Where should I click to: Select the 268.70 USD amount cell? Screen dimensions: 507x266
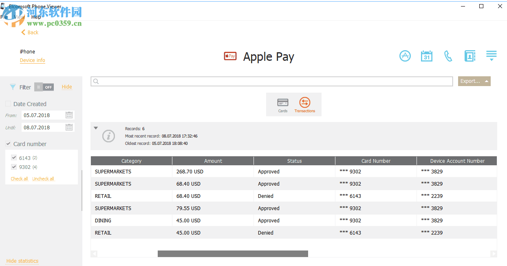point(213,171)
